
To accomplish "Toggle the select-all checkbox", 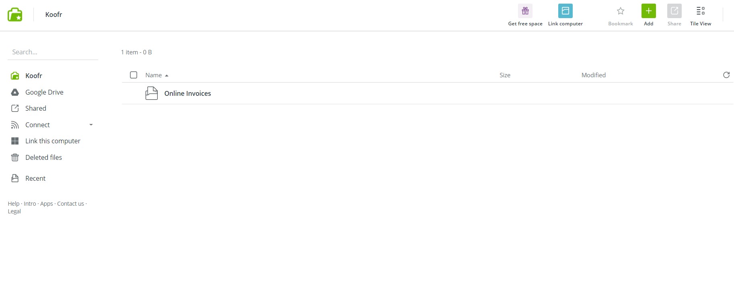I will (x=134, y=75).
